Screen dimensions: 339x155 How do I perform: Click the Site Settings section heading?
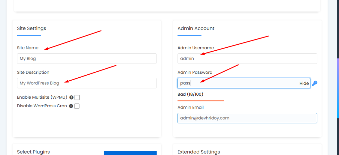(x=31, y=28)
